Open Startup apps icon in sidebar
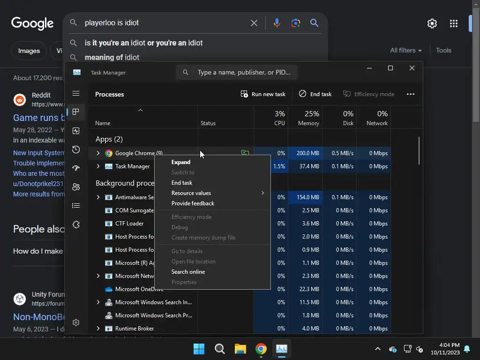The width and height of the screenshot is (480, 360). [76, 168]
